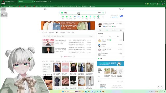Open the black Chzzk shortcut icon
The image size is (166, 93).
(x=98, y=17)
